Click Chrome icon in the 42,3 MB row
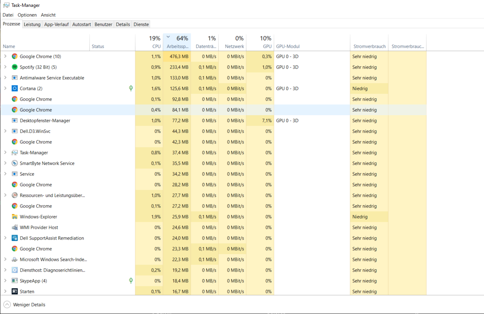484x314 pixels. [14, 142]
